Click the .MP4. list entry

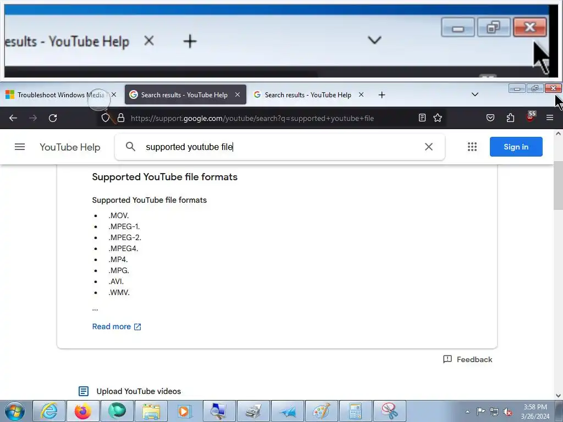118,259
